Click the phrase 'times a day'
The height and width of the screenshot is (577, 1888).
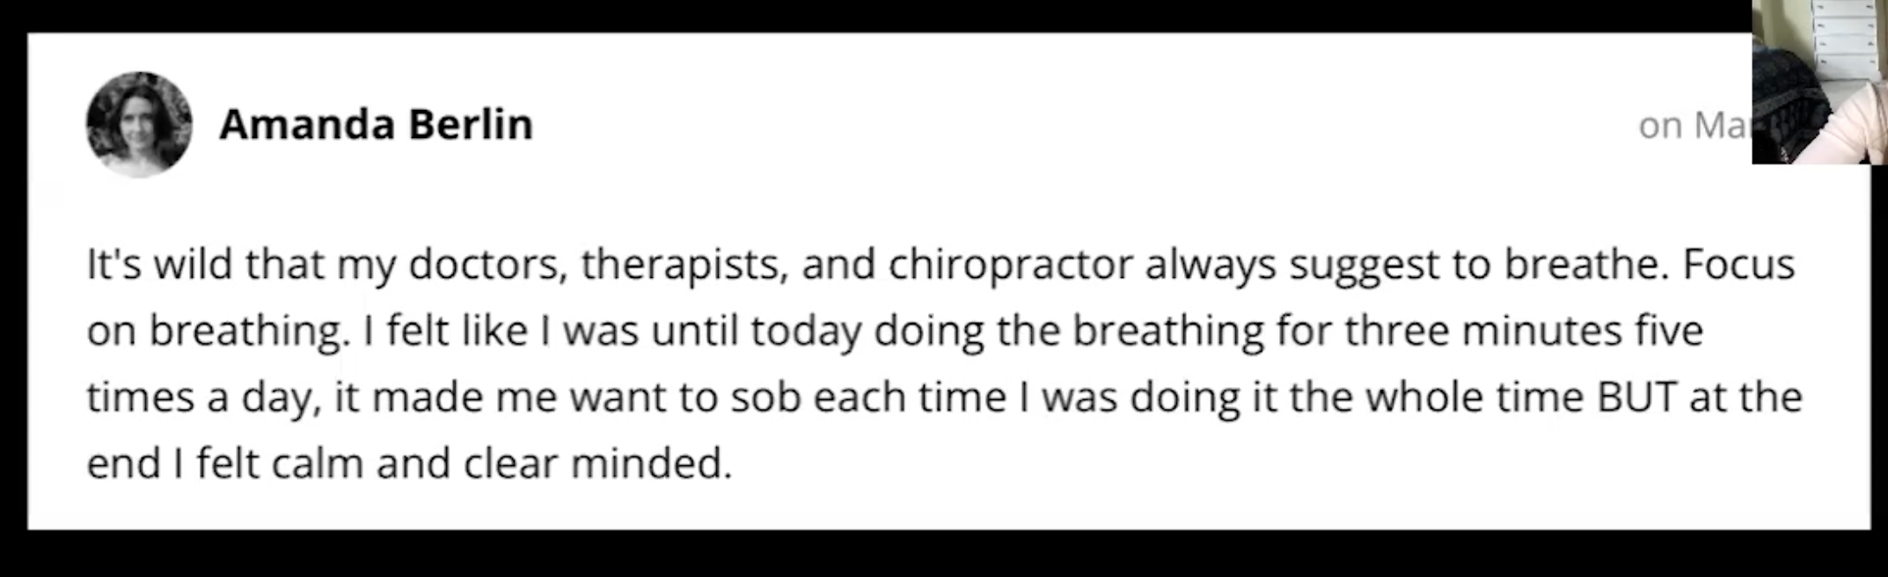click(x=203, y=398)
